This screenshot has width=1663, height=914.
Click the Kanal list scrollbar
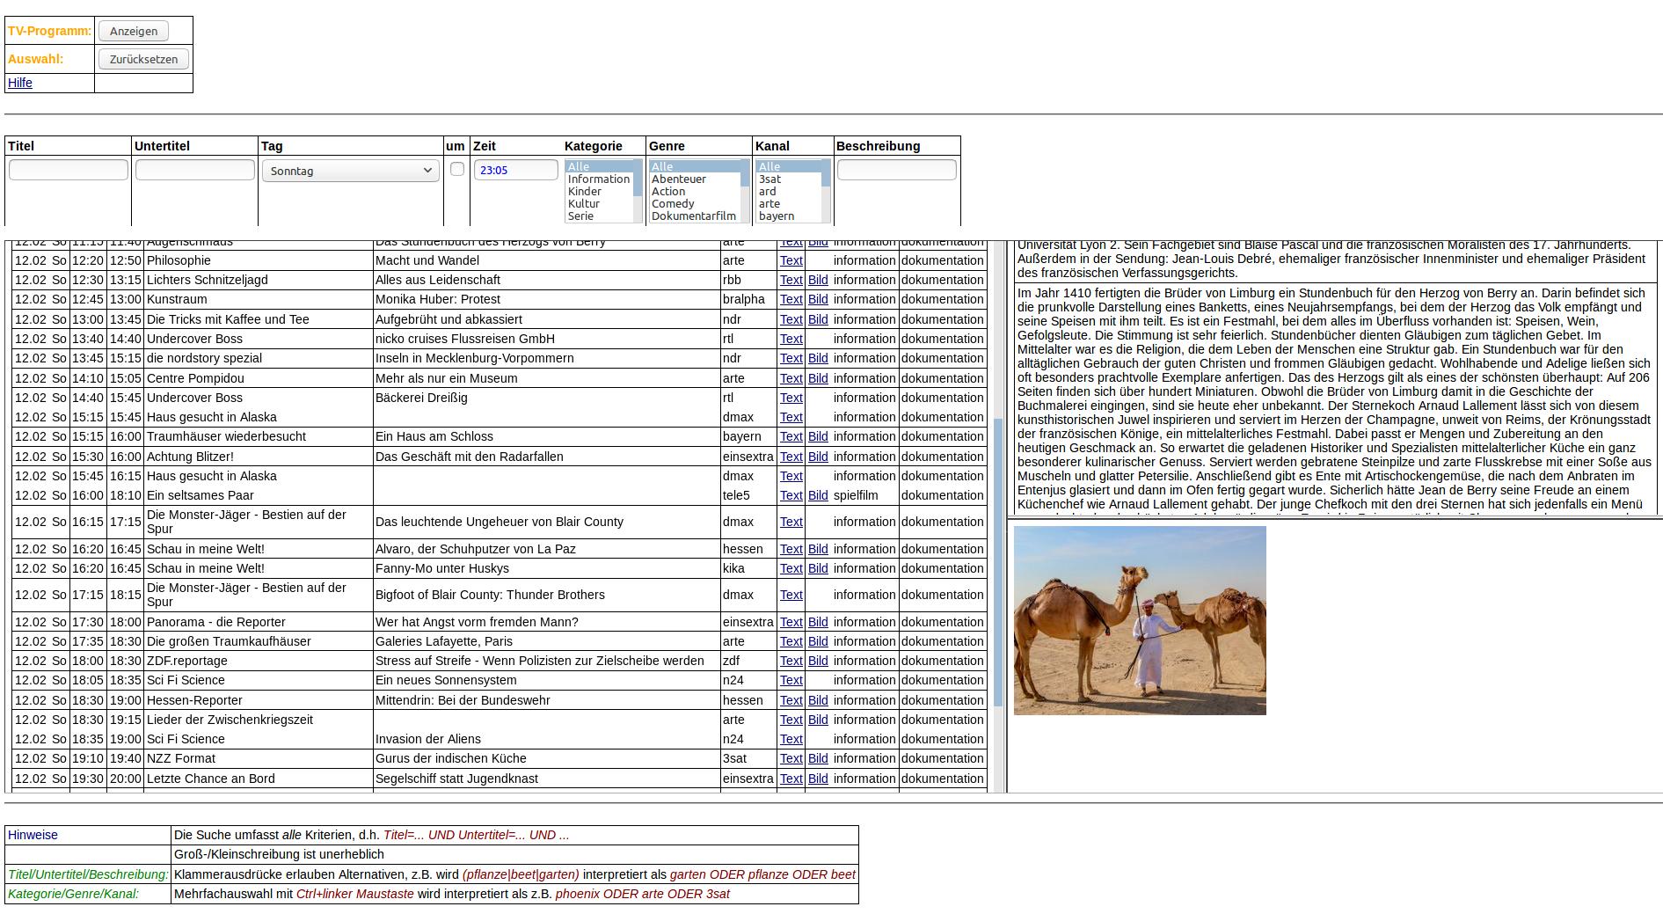coord(827,192)
